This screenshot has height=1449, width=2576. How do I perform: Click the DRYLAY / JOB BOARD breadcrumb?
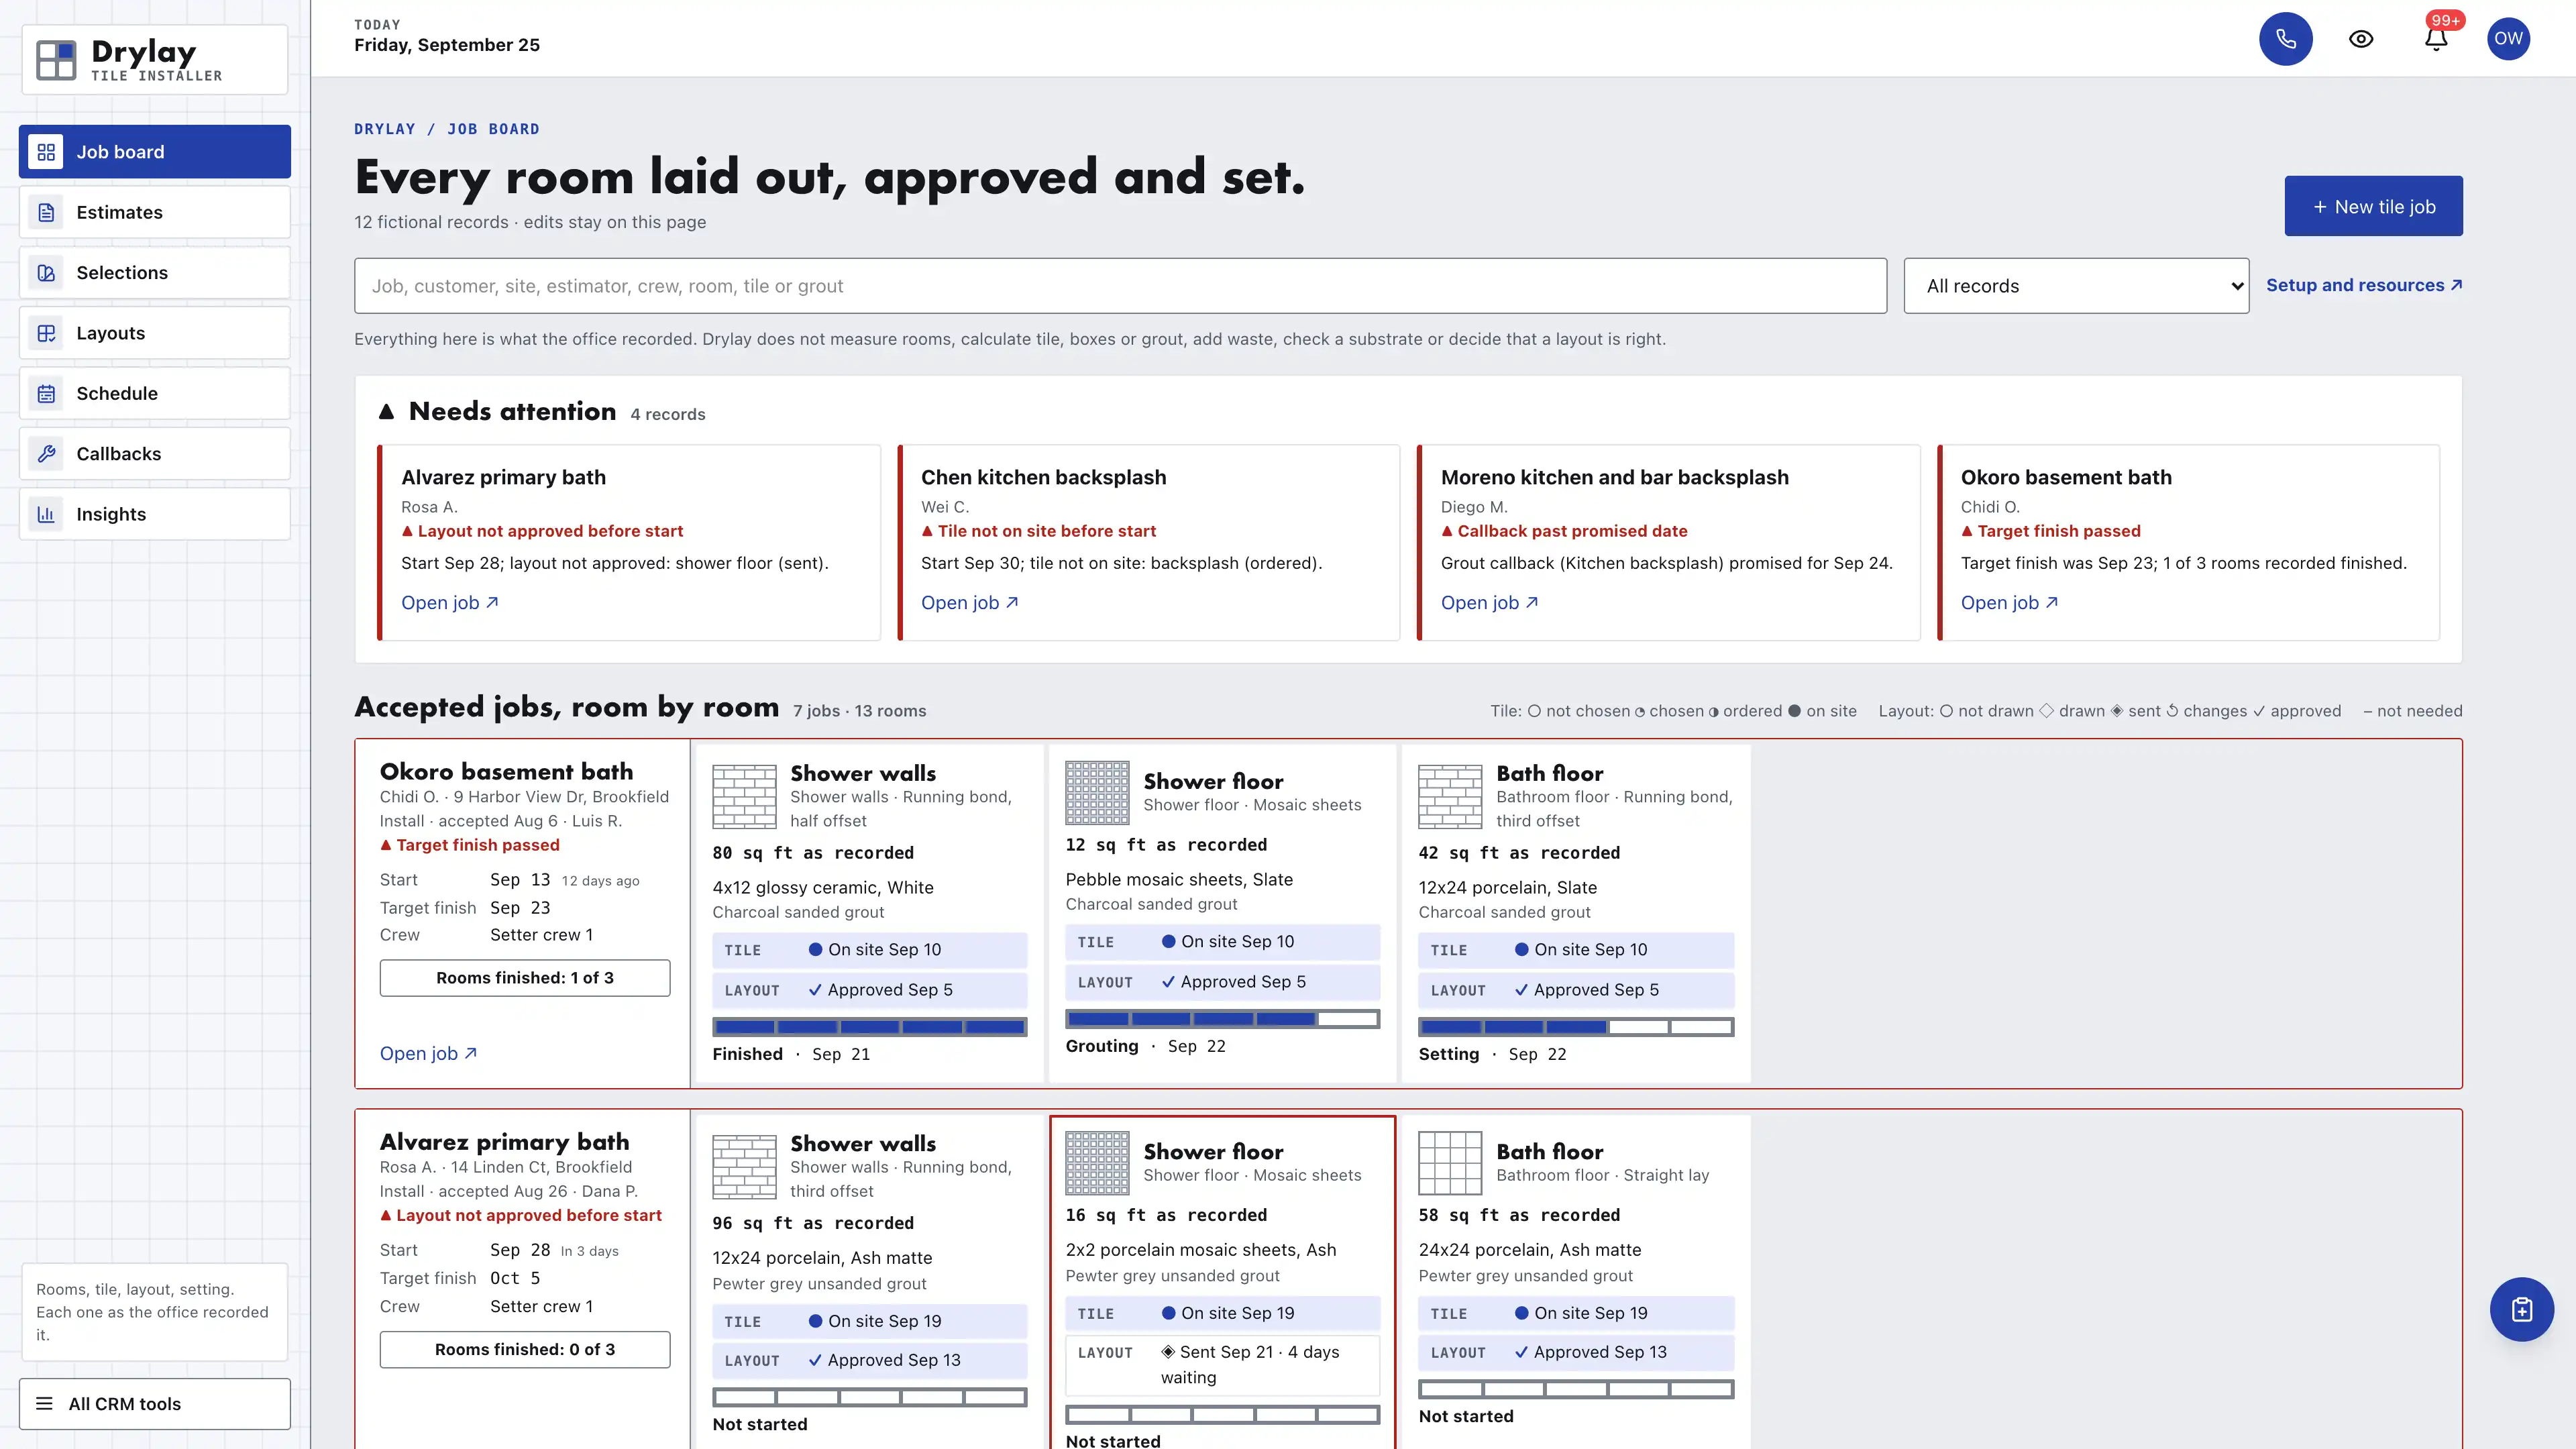446,129
